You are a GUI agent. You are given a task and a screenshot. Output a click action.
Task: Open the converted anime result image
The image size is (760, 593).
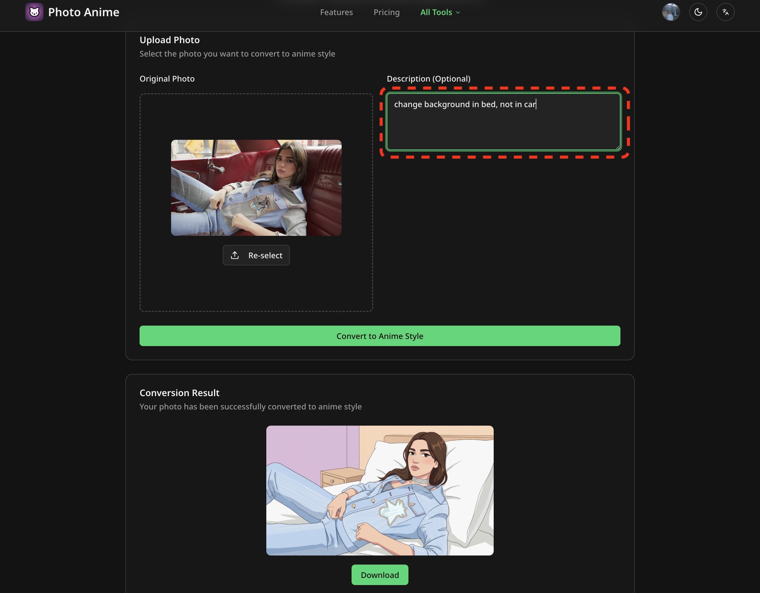pos(380,490)
